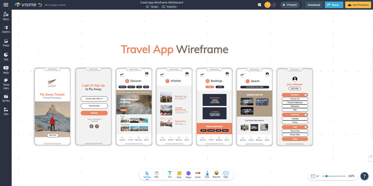Image resolution: width=373 pixels, height=186 pixels.
Task: Open the Assign option
Action: tap(152, 7)
